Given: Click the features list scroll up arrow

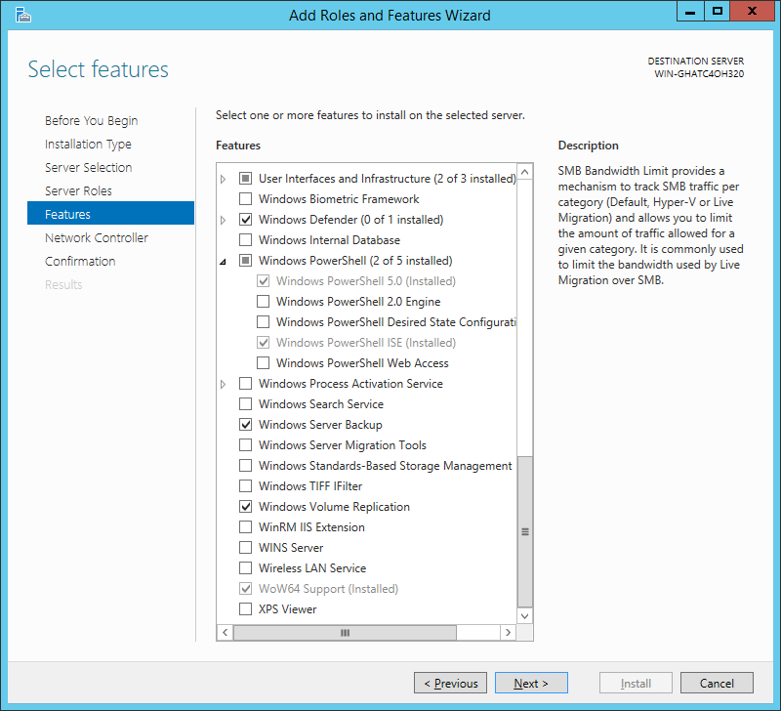Looking at the screenshot, I should pyautogui.click(x=525, y=173).
